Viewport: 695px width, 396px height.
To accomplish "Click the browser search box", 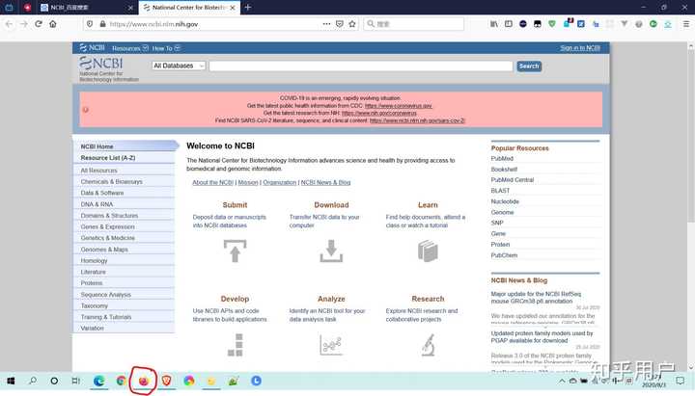I will 413,24.
